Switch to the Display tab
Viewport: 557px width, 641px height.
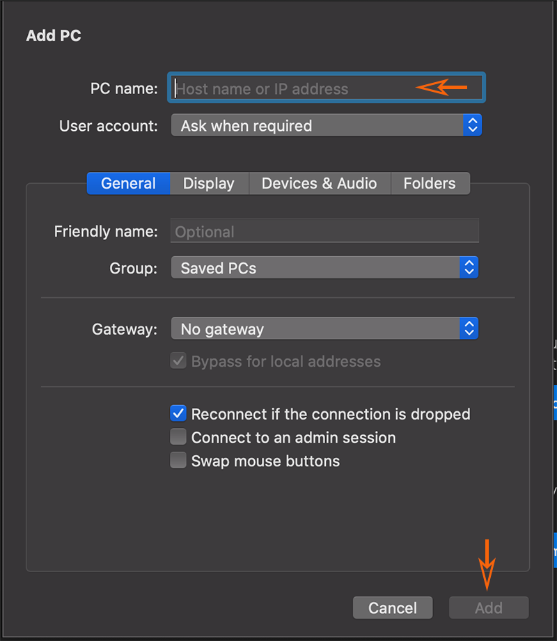208,183
